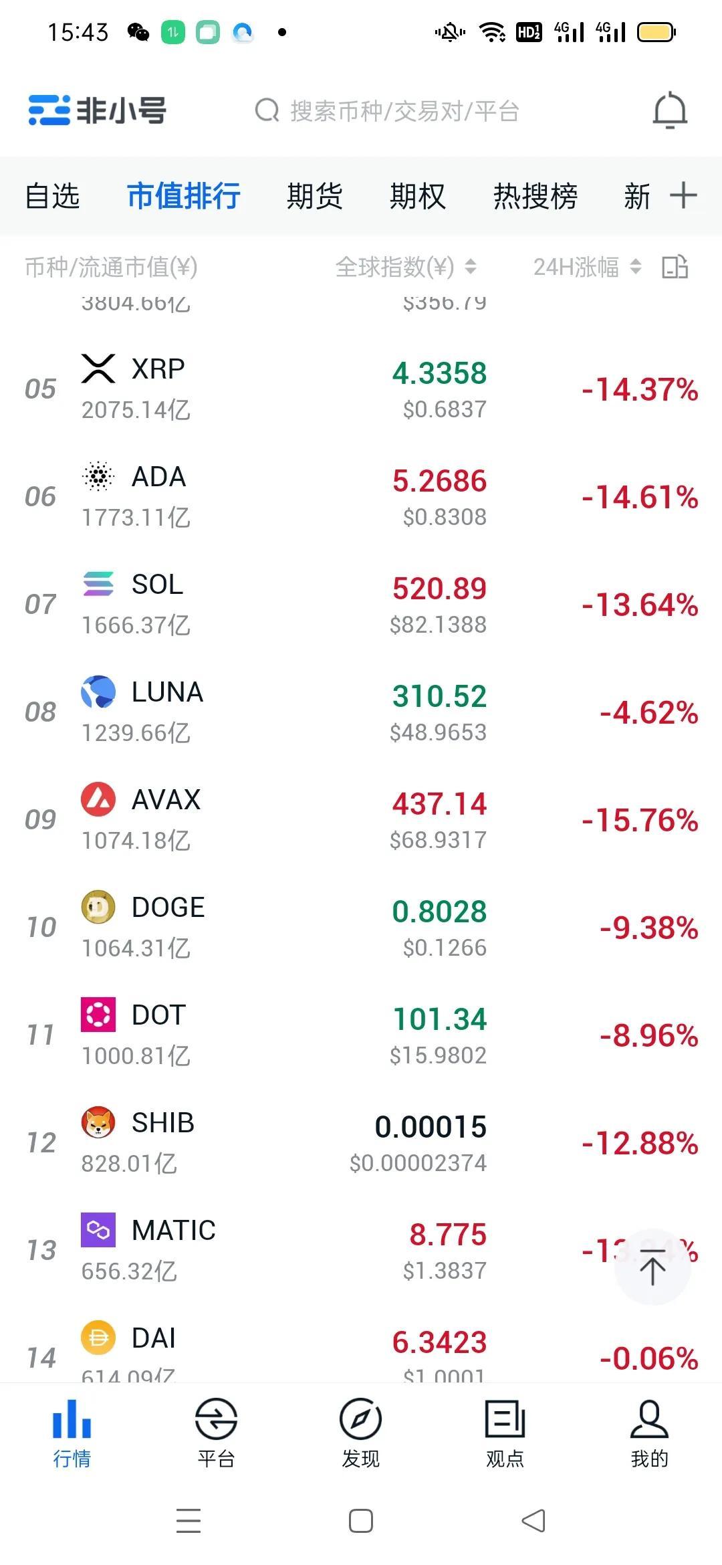
Task: Switch to the 期货 tab
Action: pyautogui.click(x=314, y=196)
